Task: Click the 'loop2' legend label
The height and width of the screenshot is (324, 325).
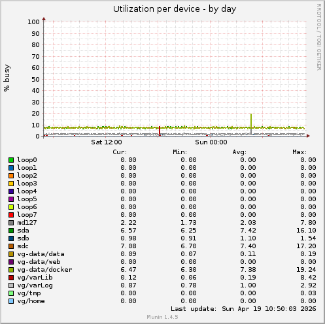Action: tap(27, 176)
